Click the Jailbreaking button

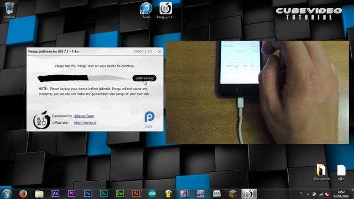point(144,78)
